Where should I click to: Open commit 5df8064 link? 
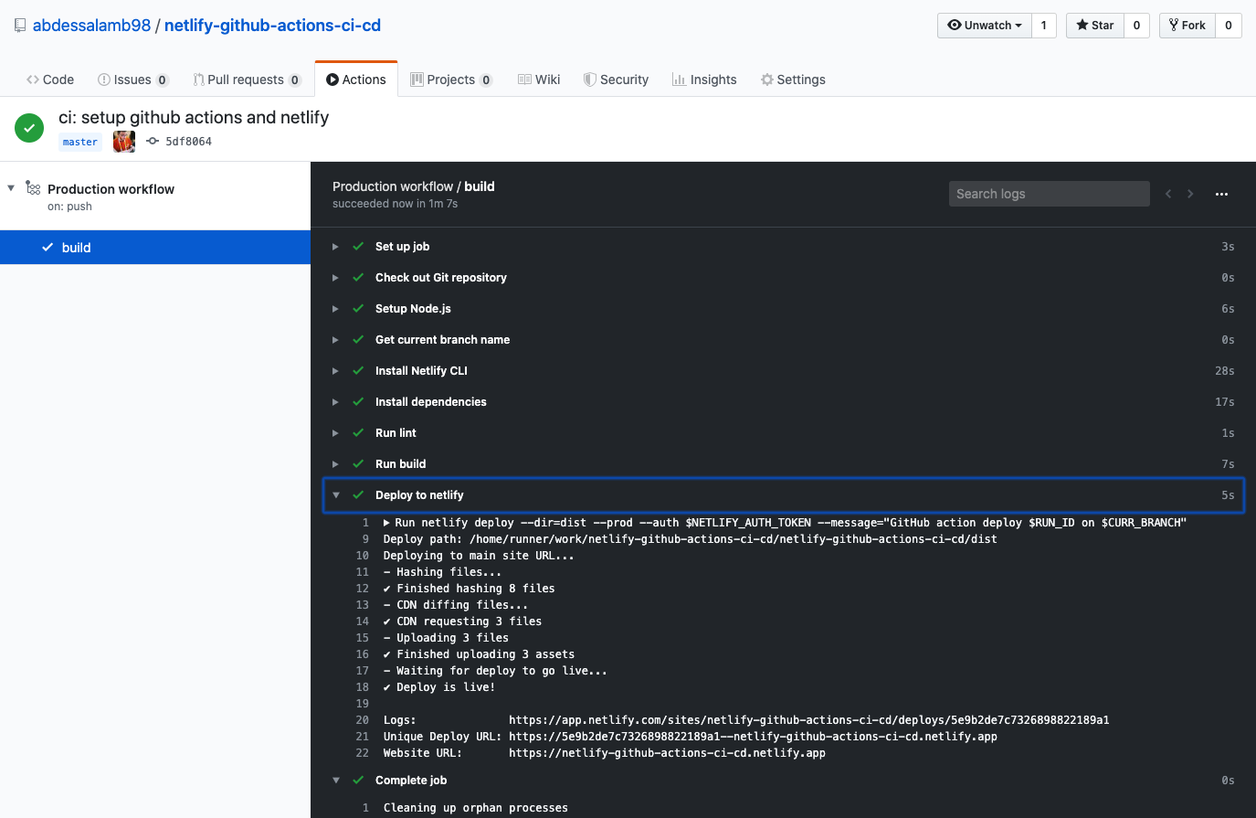click(x=188, y=142)
